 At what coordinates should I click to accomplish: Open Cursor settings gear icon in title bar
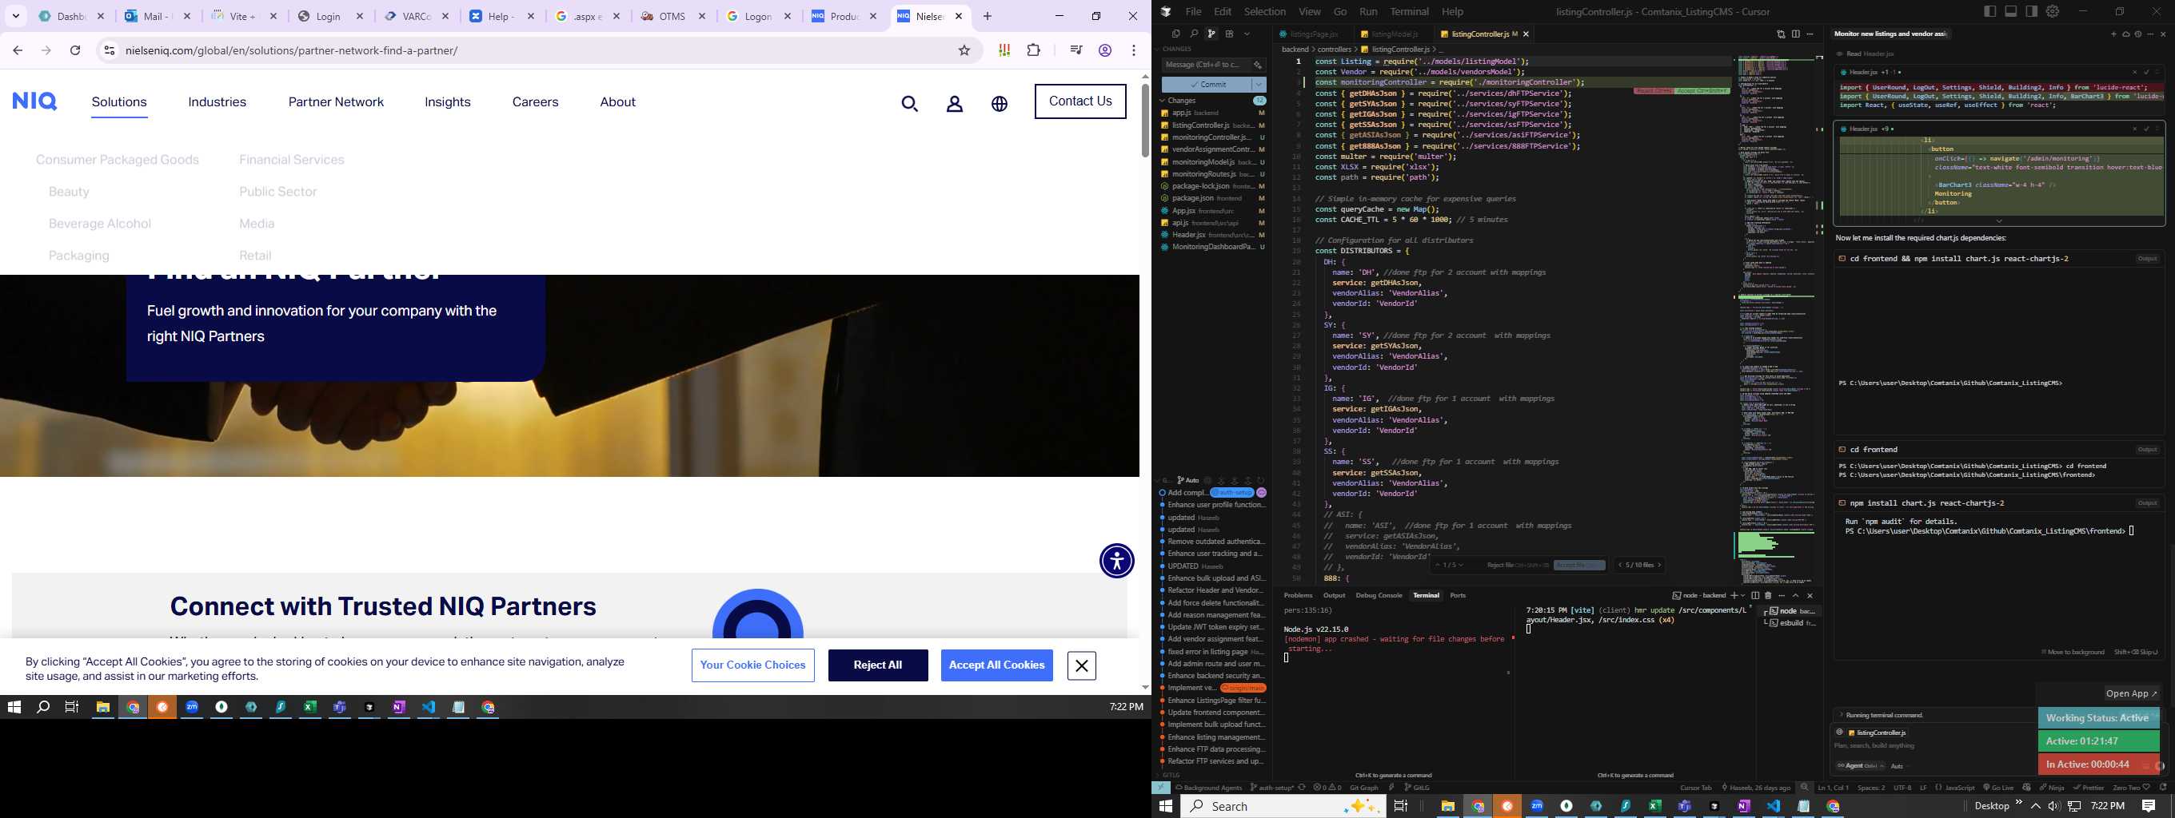point(2053,11)
